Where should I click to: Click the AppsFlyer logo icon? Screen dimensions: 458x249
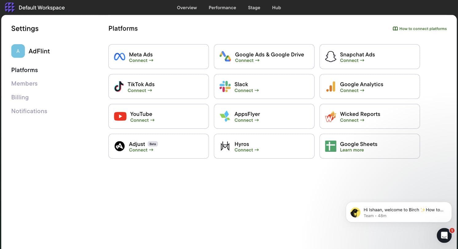225,116
